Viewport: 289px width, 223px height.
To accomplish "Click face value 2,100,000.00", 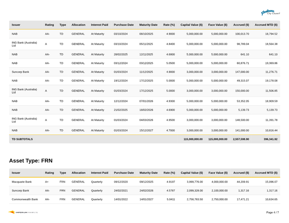I will click(x=219, y=191).
